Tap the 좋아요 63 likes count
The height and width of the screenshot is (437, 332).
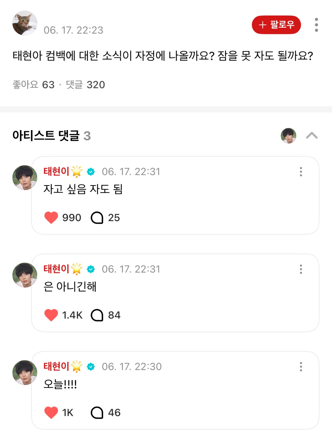click(33, 85)
